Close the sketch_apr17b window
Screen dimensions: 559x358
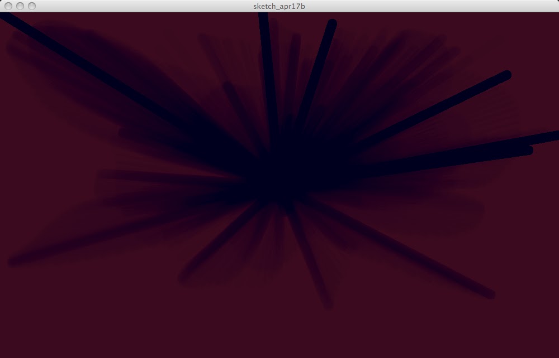pos(8,6)
